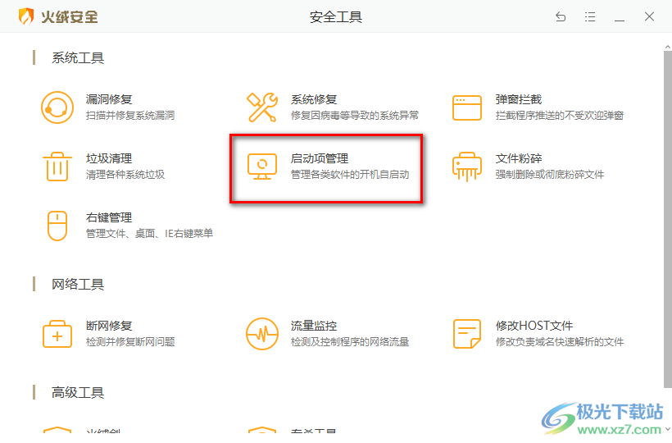
Task: Click description 管理文件、桌面、IE右键菜单
Action: click(149, 234)
